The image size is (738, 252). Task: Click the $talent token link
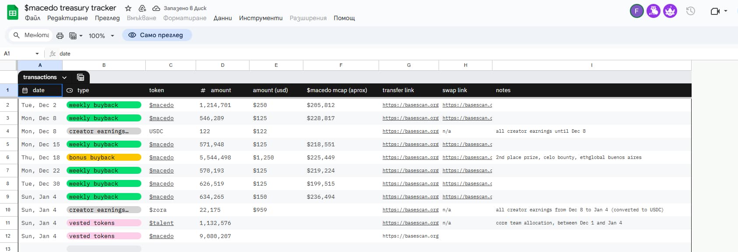click(161, 223)
